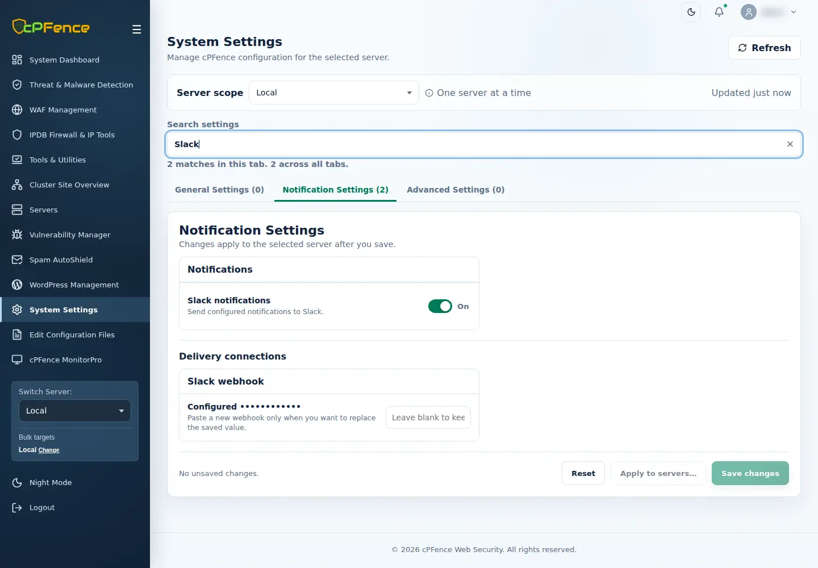Click the Refresh button
The height and width of the screenshot is (568, 818).
(765, 48)
